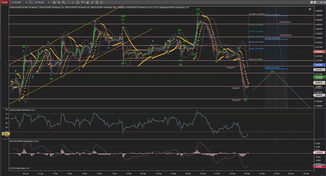Click the 30 Jan date on time axis

[x=26, y=174]
